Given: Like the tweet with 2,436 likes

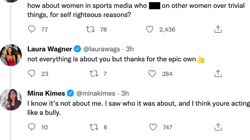Looking at the screenshot, I should (150, 29).
